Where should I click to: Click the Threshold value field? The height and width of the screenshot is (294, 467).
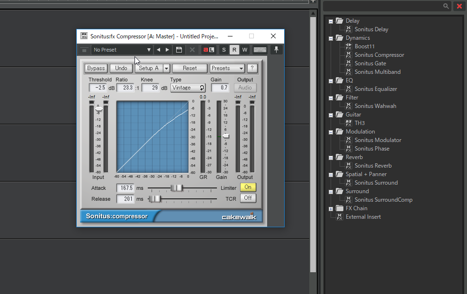point(98,88)
